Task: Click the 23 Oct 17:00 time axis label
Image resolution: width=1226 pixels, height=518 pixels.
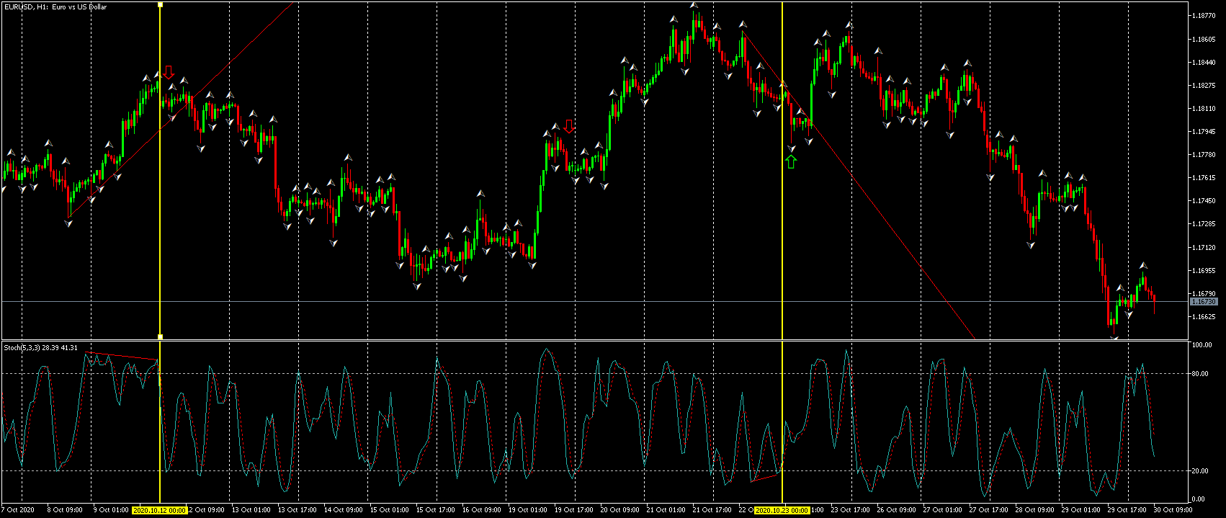Action: [850, 510]
